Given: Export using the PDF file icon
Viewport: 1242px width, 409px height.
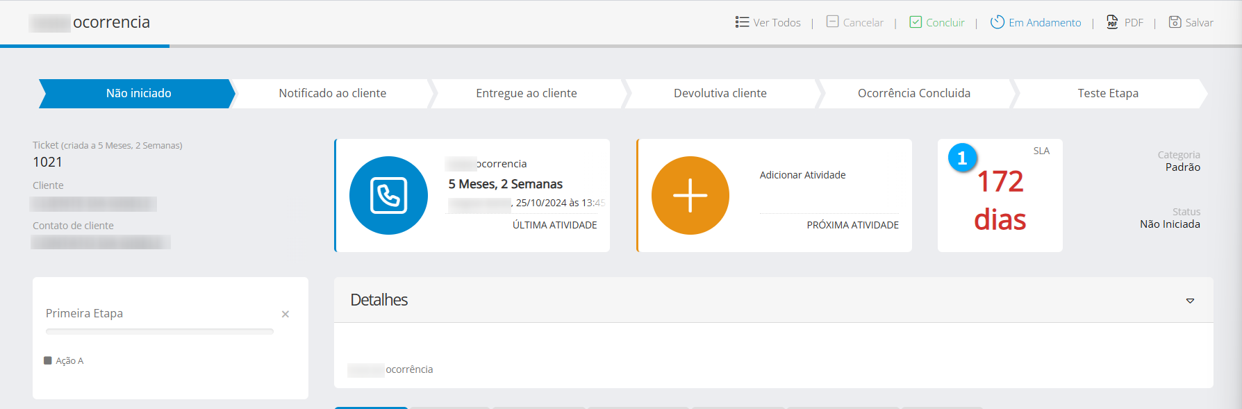Looking at the screenshot, I should (x=1112, y=22).
